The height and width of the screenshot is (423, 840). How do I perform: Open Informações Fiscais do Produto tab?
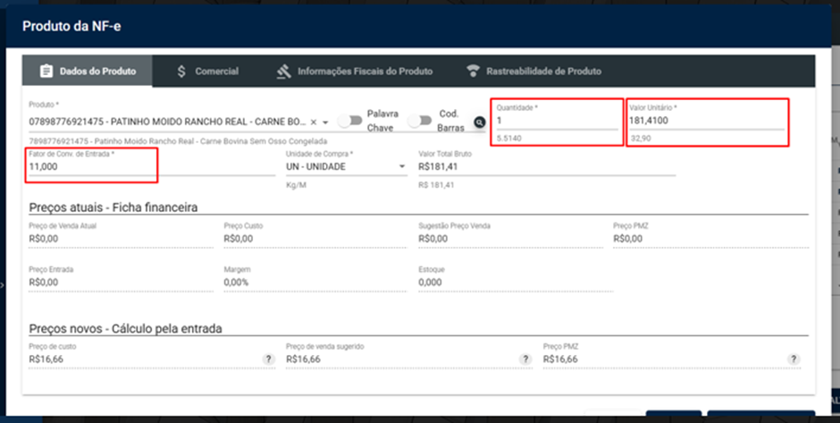[x=355, y=72]
